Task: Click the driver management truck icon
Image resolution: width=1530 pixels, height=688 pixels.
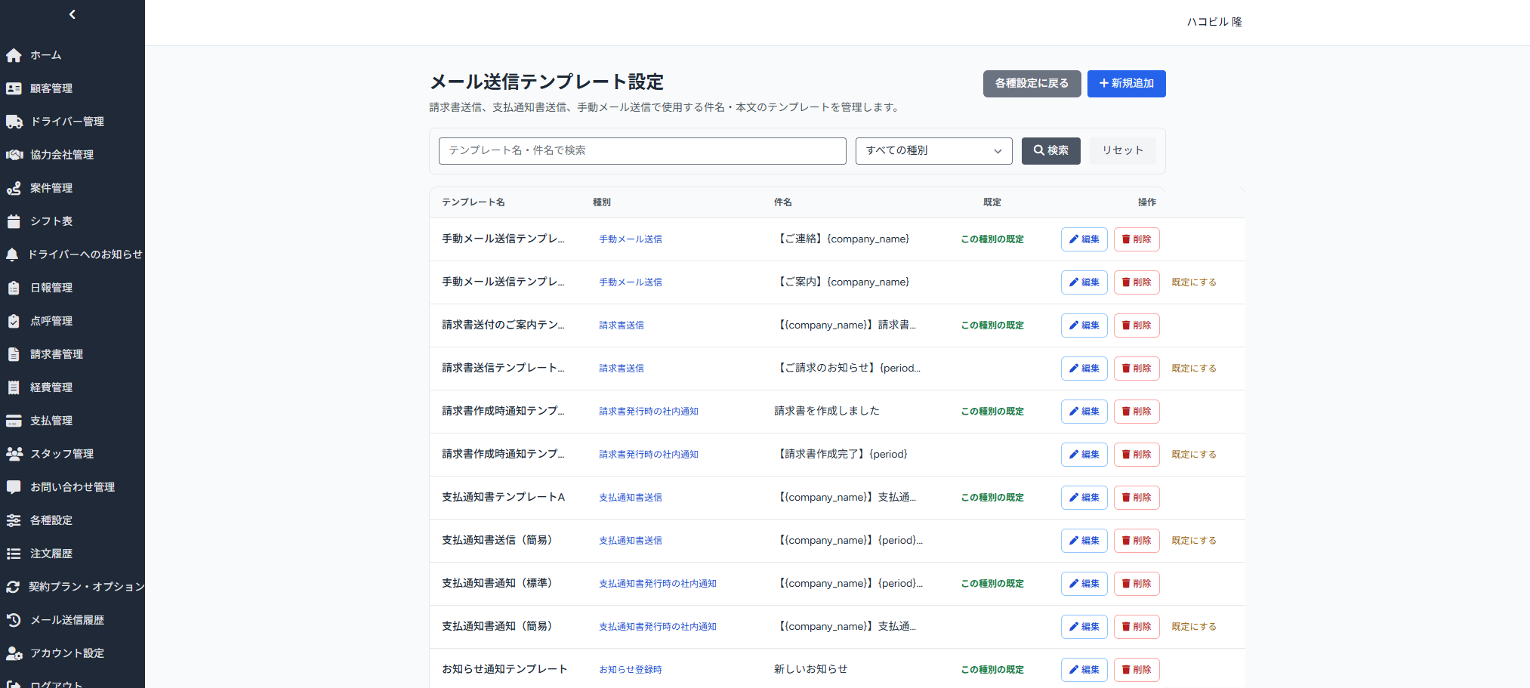Action: (x=14, y=122)
